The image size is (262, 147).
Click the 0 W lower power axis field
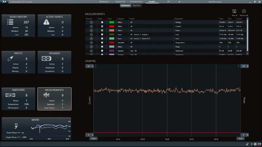pyautogui.click(x=245, y=135)
